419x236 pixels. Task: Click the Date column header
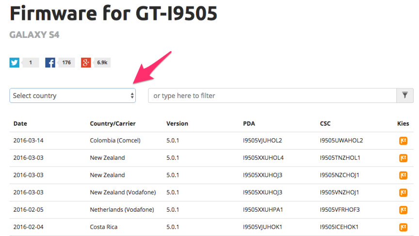(x=20, y=124)
